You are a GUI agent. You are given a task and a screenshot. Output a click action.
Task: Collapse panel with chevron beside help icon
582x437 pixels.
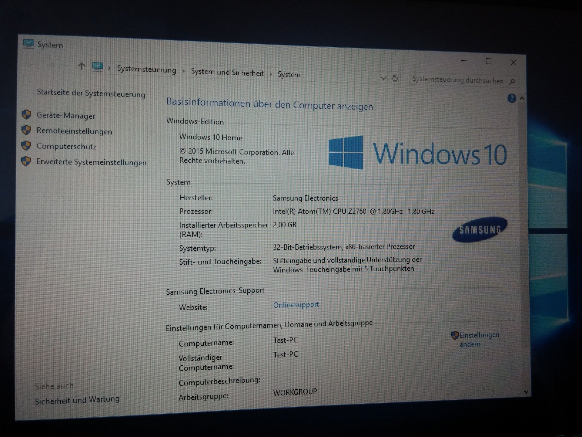522,98
